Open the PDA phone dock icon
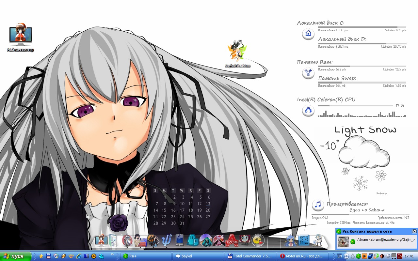The height and width of the screenshot is (261, 418). point(179,240)
